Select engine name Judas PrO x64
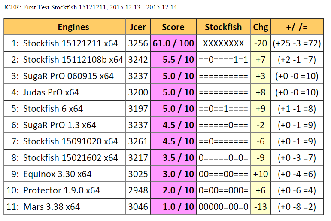331x221 pixels. point(51,92)
